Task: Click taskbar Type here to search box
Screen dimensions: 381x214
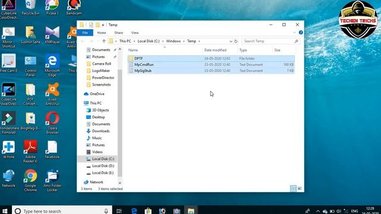Action: click(x=62, y=211)
